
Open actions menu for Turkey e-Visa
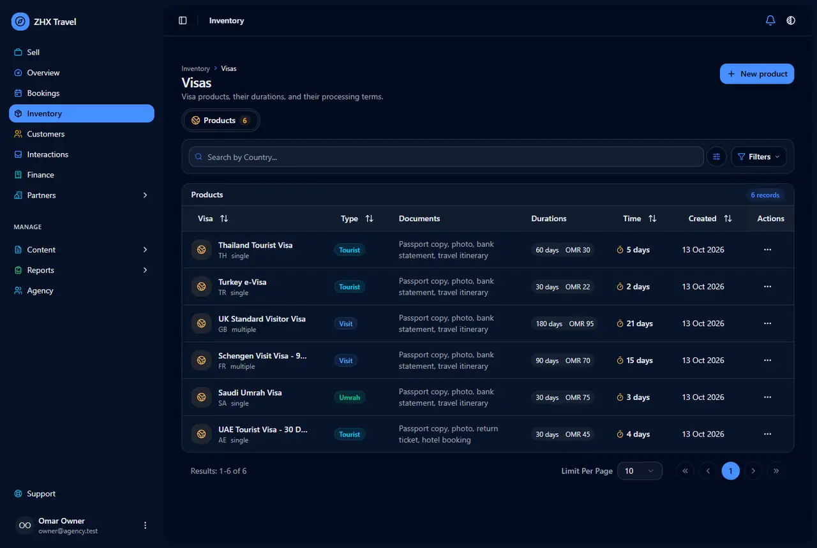coord(767,287)
